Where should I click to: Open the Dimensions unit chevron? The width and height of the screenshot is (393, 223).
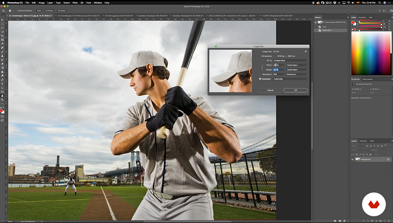[x=275, y=56]
